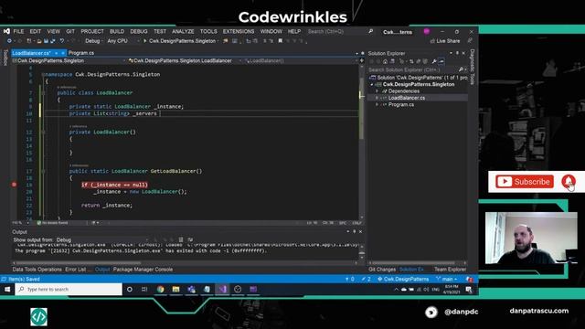This screenshot has width=585, height=329.
Task: Switch to the Program.cs editor tab
Action: (x=81, y=53)
